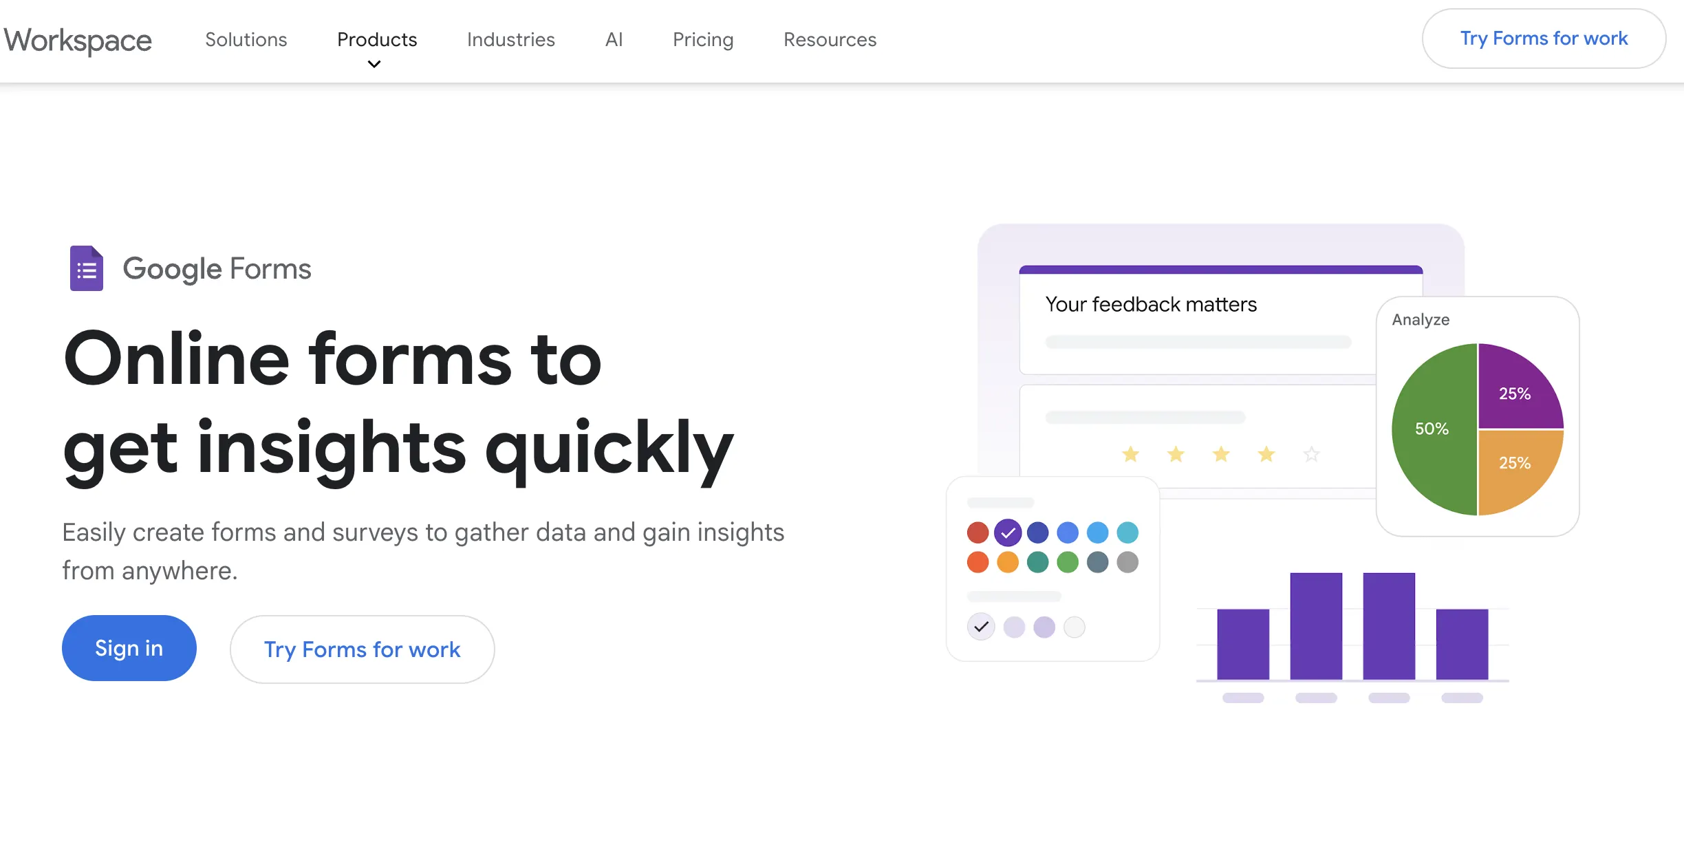Toggle the checked purple theme circle

point(1008,532)
